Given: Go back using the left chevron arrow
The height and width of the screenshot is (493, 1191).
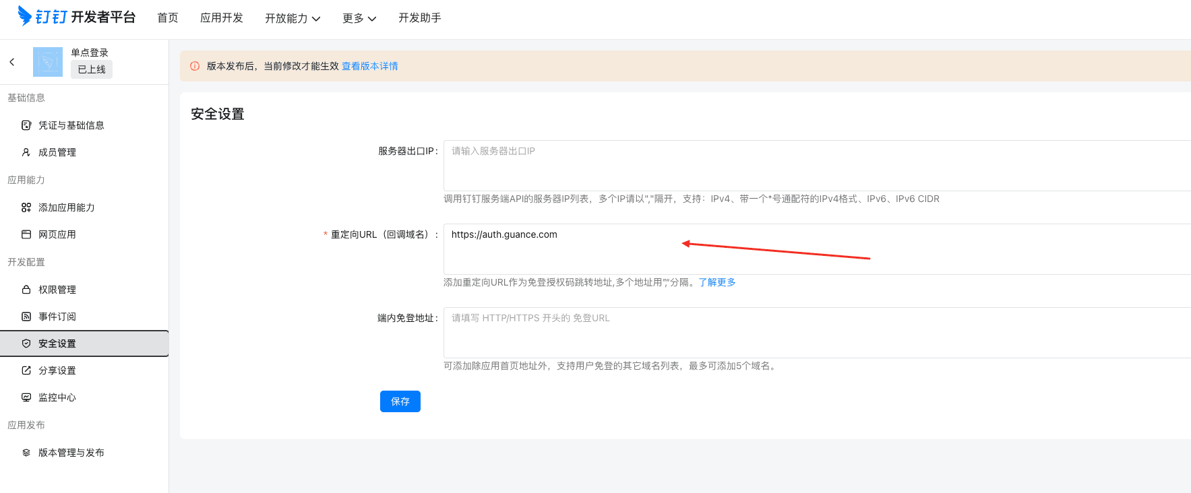Looking at the screenshot, I should click(12, 62).
